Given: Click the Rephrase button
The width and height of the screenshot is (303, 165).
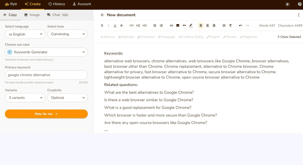Looking at the screenshot, I should click(x=126, y=37).
